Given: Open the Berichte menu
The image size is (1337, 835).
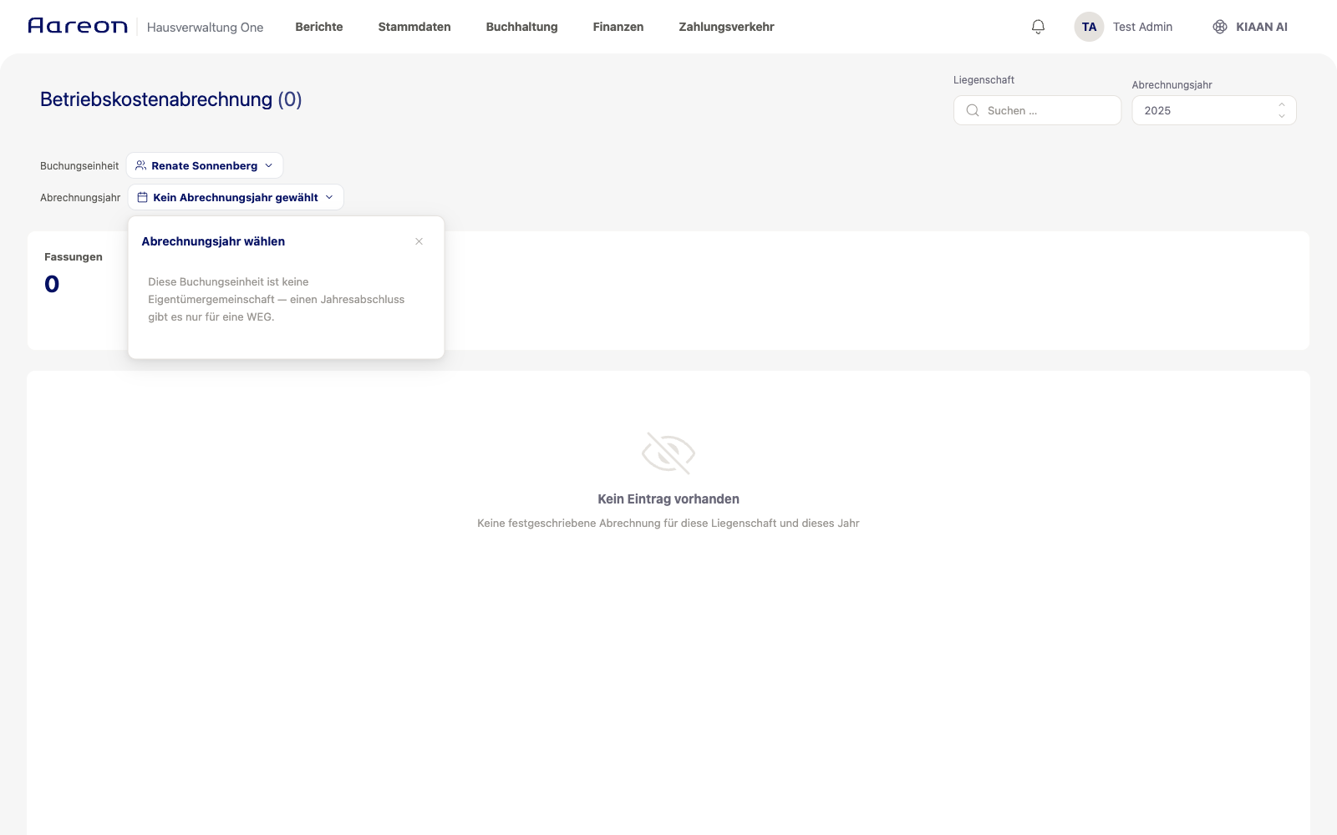Looking at the screenshot, I should tap(319, 27).
